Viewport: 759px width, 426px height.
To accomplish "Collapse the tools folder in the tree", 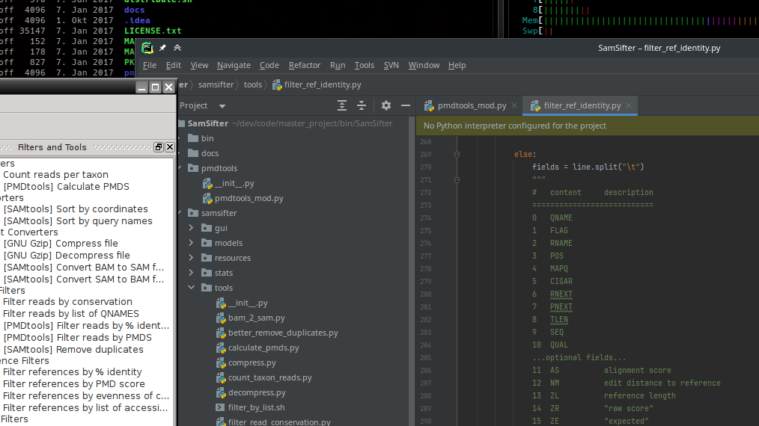I will click(x=191, y=288).
